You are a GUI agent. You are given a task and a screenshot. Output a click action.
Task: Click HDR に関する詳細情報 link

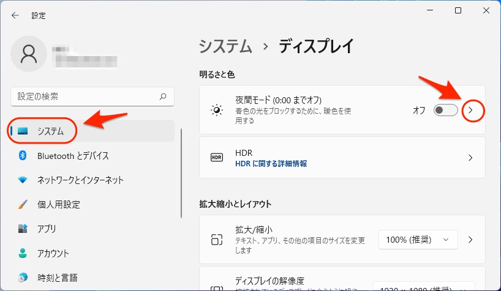(271, 164)
